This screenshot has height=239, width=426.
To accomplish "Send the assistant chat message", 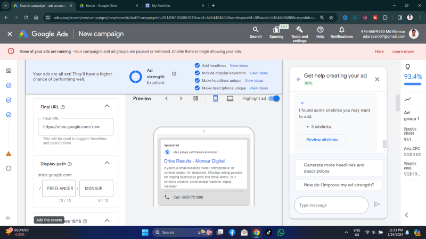I will [x=376, y=204].
